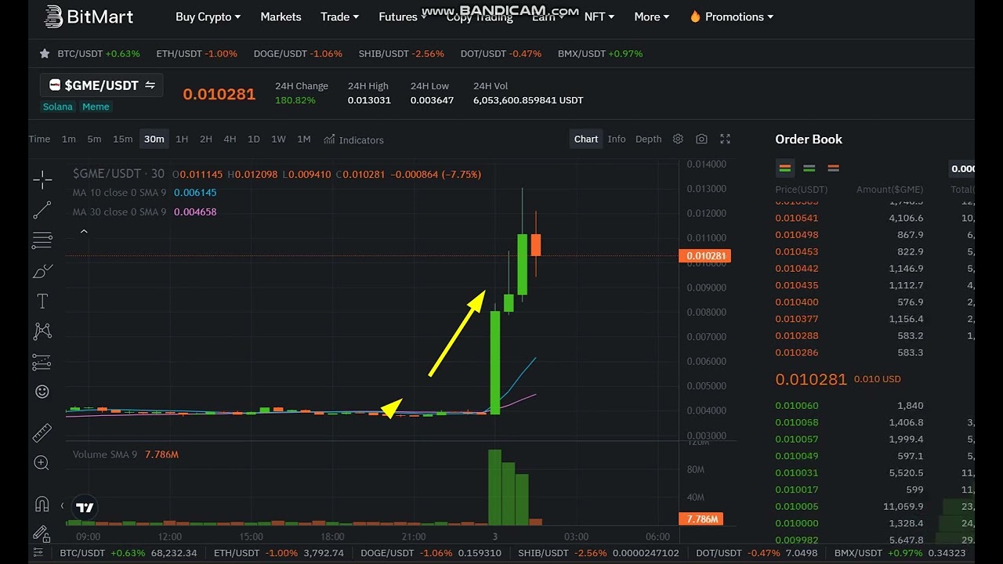Select the $GME/USDT pair selector
Screen dimensions: 1003x564
[x=101, y=85]
